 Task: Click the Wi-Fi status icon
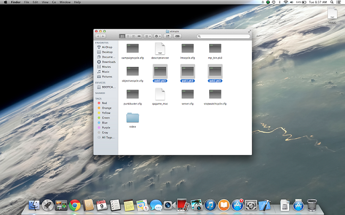pos(285,2)
